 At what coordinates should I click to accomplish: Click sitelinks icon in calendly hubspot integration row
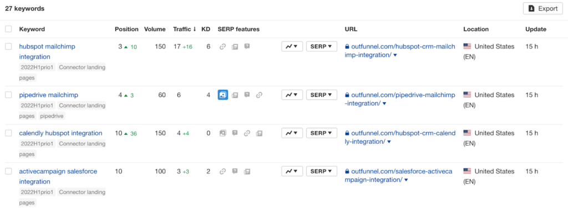click(247, 133)
